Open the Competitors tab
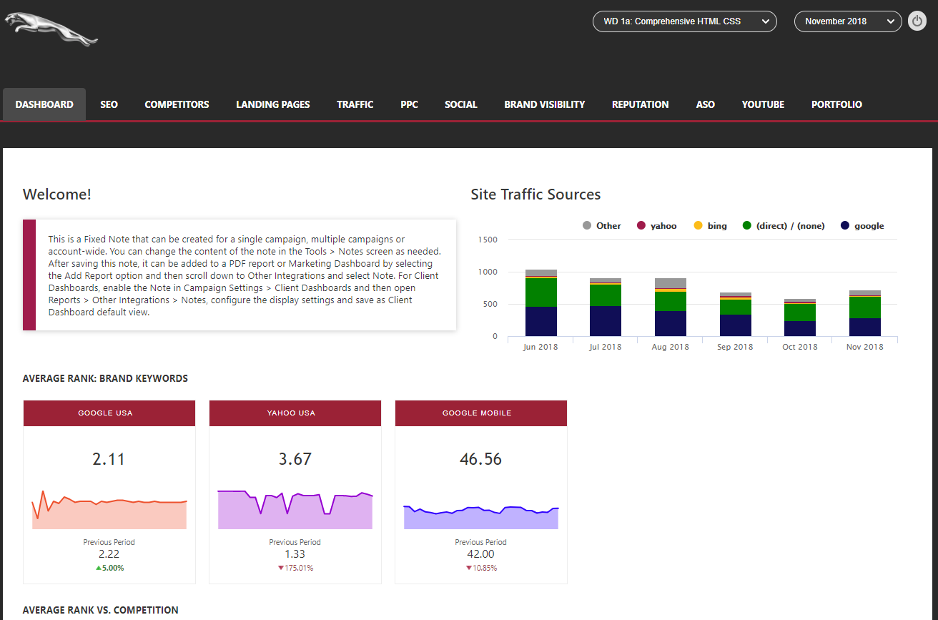 point(177,104)
